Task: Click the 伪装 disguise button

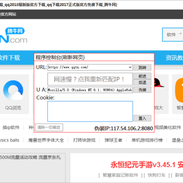Action: click(142, 89)
